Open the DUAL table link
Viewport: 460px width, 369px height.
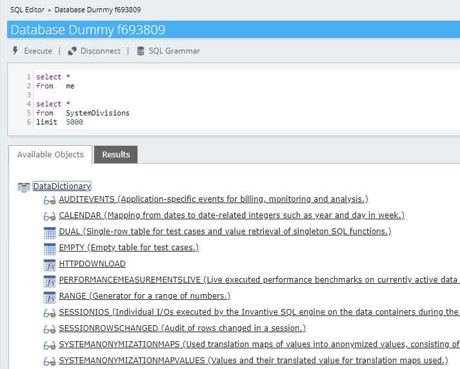pyautogui.click(x=225, y=232)
